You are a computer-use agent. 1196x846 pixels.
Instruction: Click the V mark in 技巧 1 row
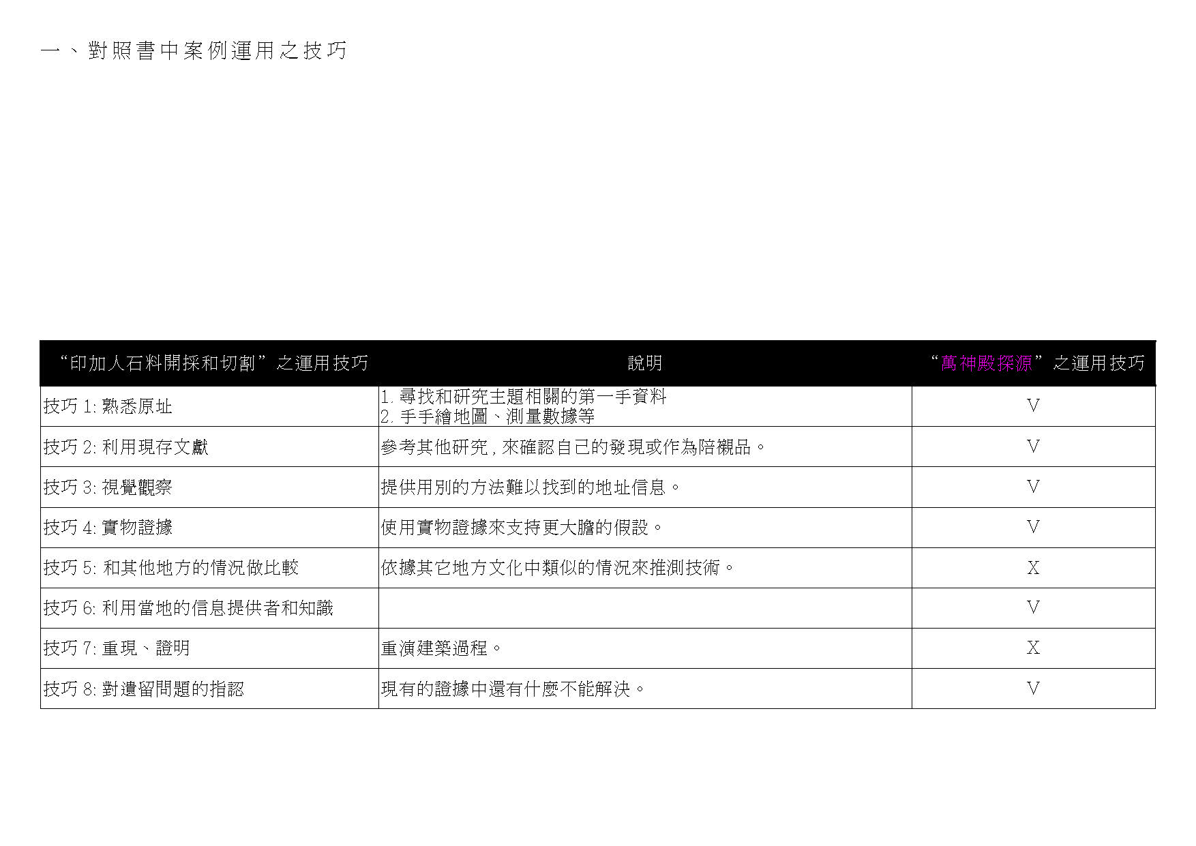tap(1033, 406)
